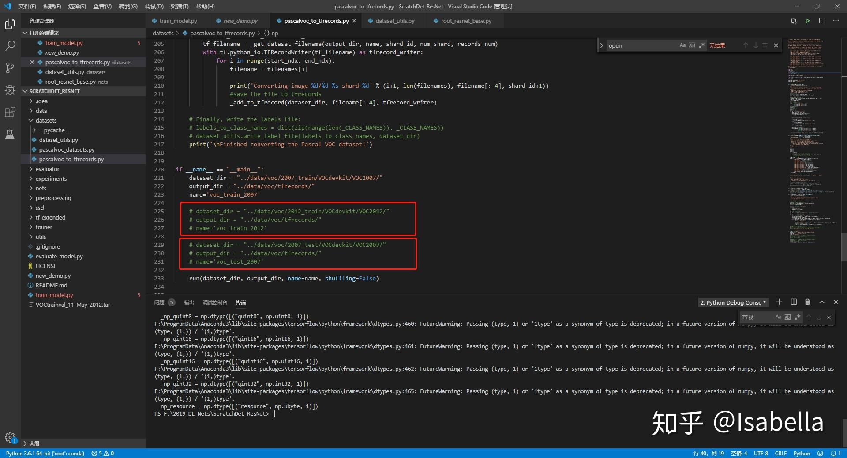Switch to the dataset_utils.py editor tab
The image size is (847, 458).
click(395, 21)
